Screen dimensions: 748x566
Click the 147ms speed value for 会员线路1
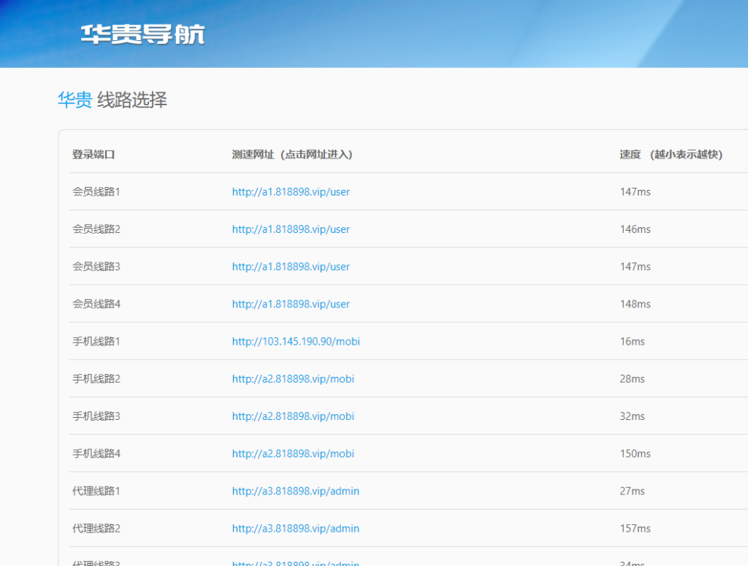632,191
